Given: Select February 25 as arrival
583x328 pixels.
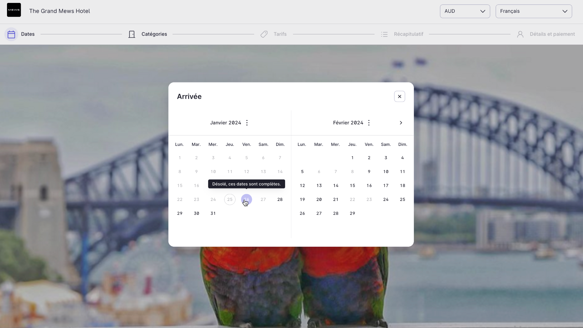Looking at the screenshot, I should click(403, 200).
